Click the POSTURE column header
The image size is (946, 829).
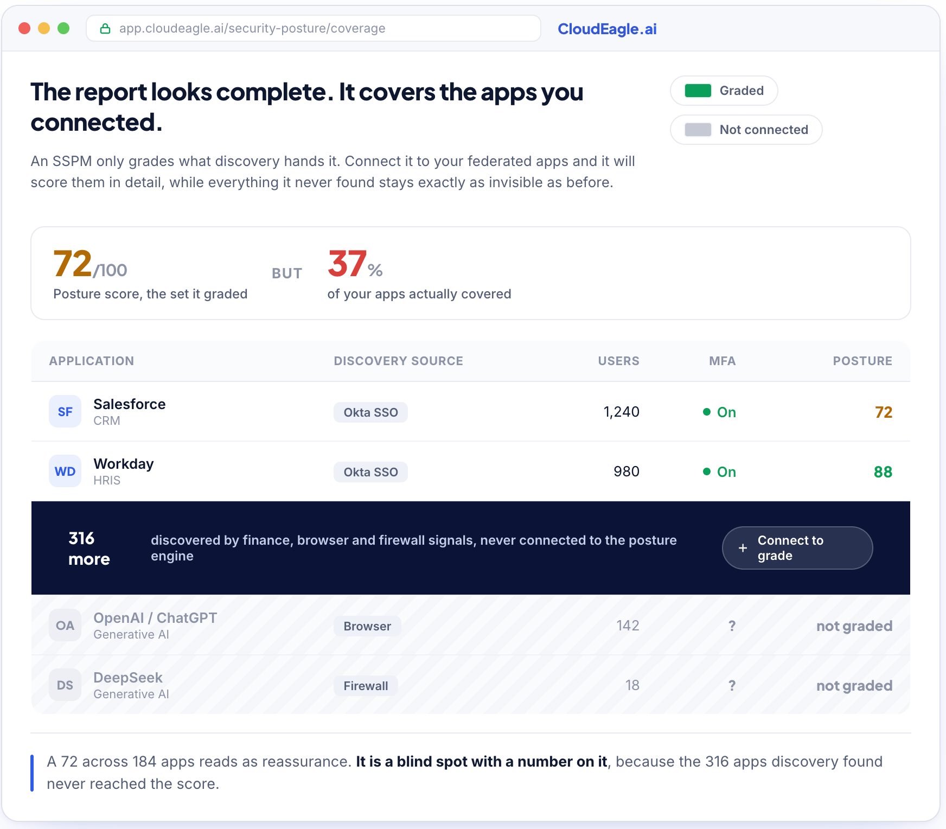[863, 361]
